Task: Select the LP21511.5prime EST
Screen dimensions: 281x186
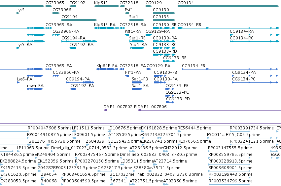Action: 74,131
